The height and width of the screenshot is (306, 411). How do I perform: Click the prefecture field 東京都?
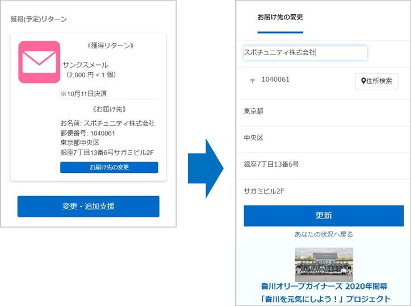324,111
